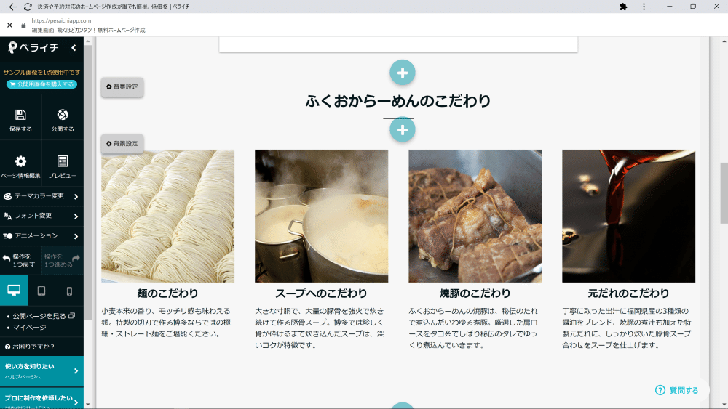
Task: Reload the page with refresh icon
Action: (x=28, y=7)
